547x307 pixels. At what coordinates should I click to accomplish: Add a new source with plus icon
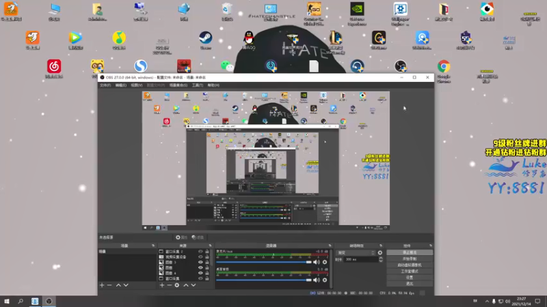tap(162, 285)
